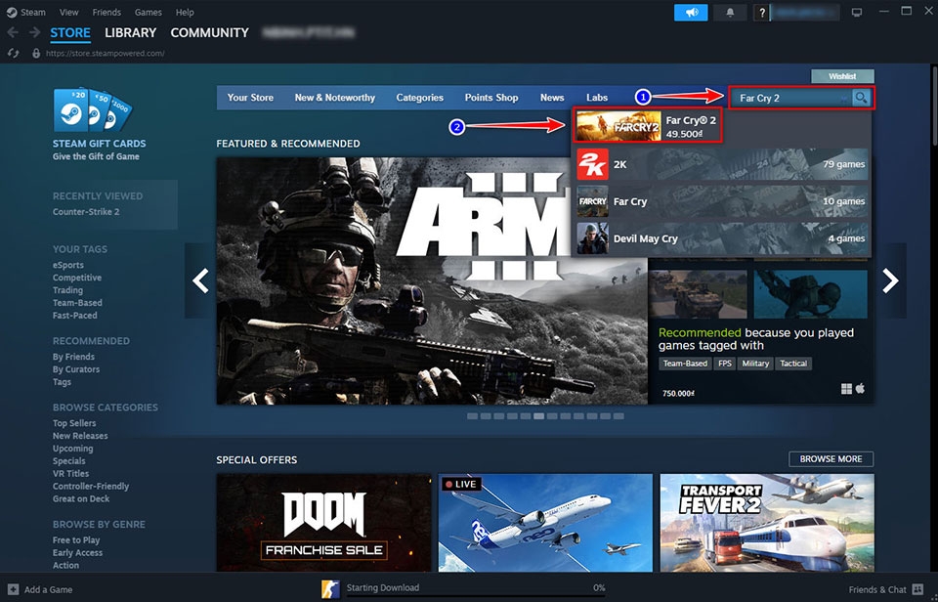Click the search magnifier button
Viewport: 938px width, 602px height.
[861, 98]
